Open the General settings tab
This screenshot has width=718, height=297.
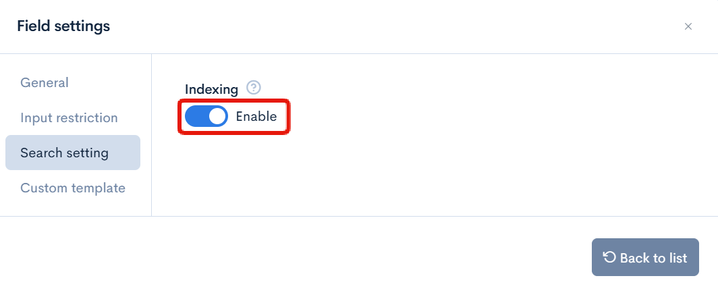45,82
